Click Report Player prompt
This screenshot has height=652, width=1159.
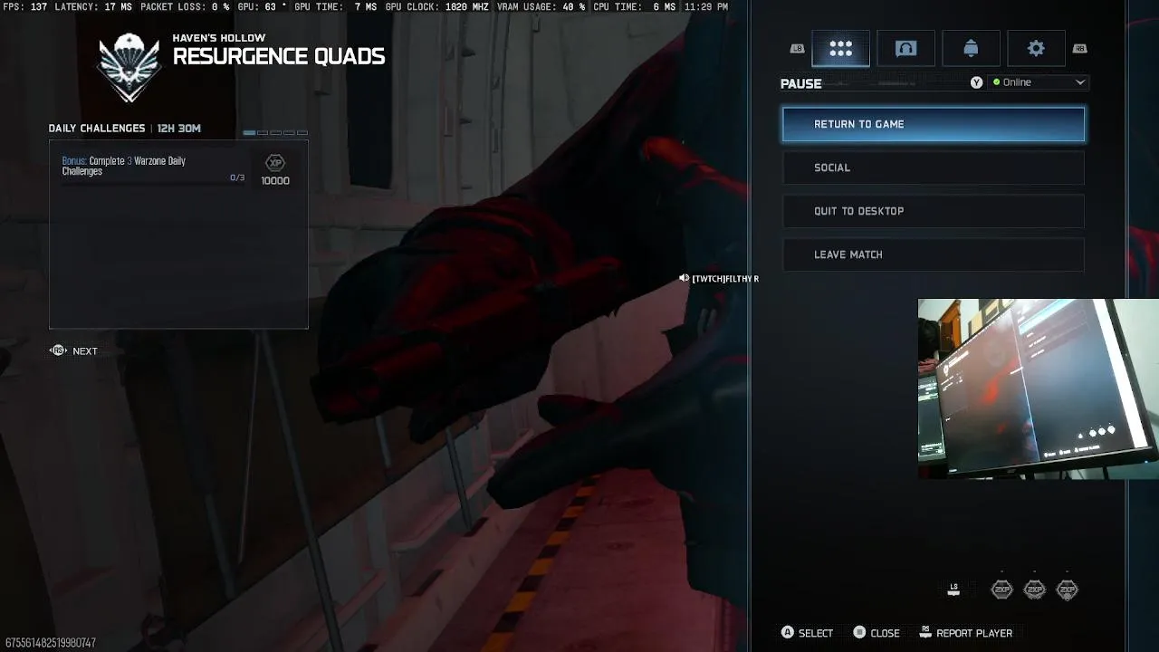[x=966, y=633]
